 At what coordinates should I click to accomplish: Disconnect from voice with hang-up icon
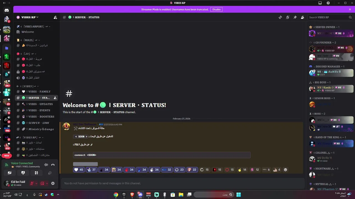click(53, 165)
